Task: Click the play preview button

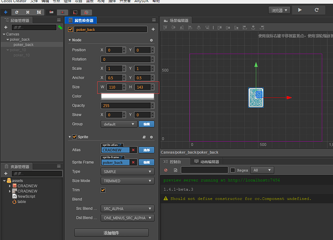Action: (300, 10)
